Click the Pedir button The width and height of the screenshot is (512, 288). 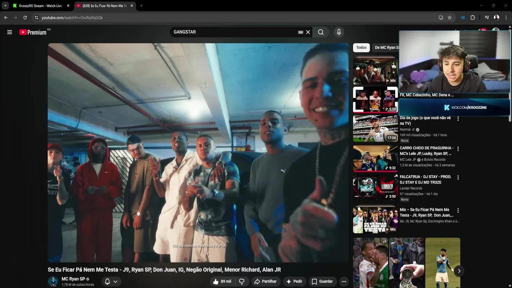pyautogui.click(x=294, y=282)
